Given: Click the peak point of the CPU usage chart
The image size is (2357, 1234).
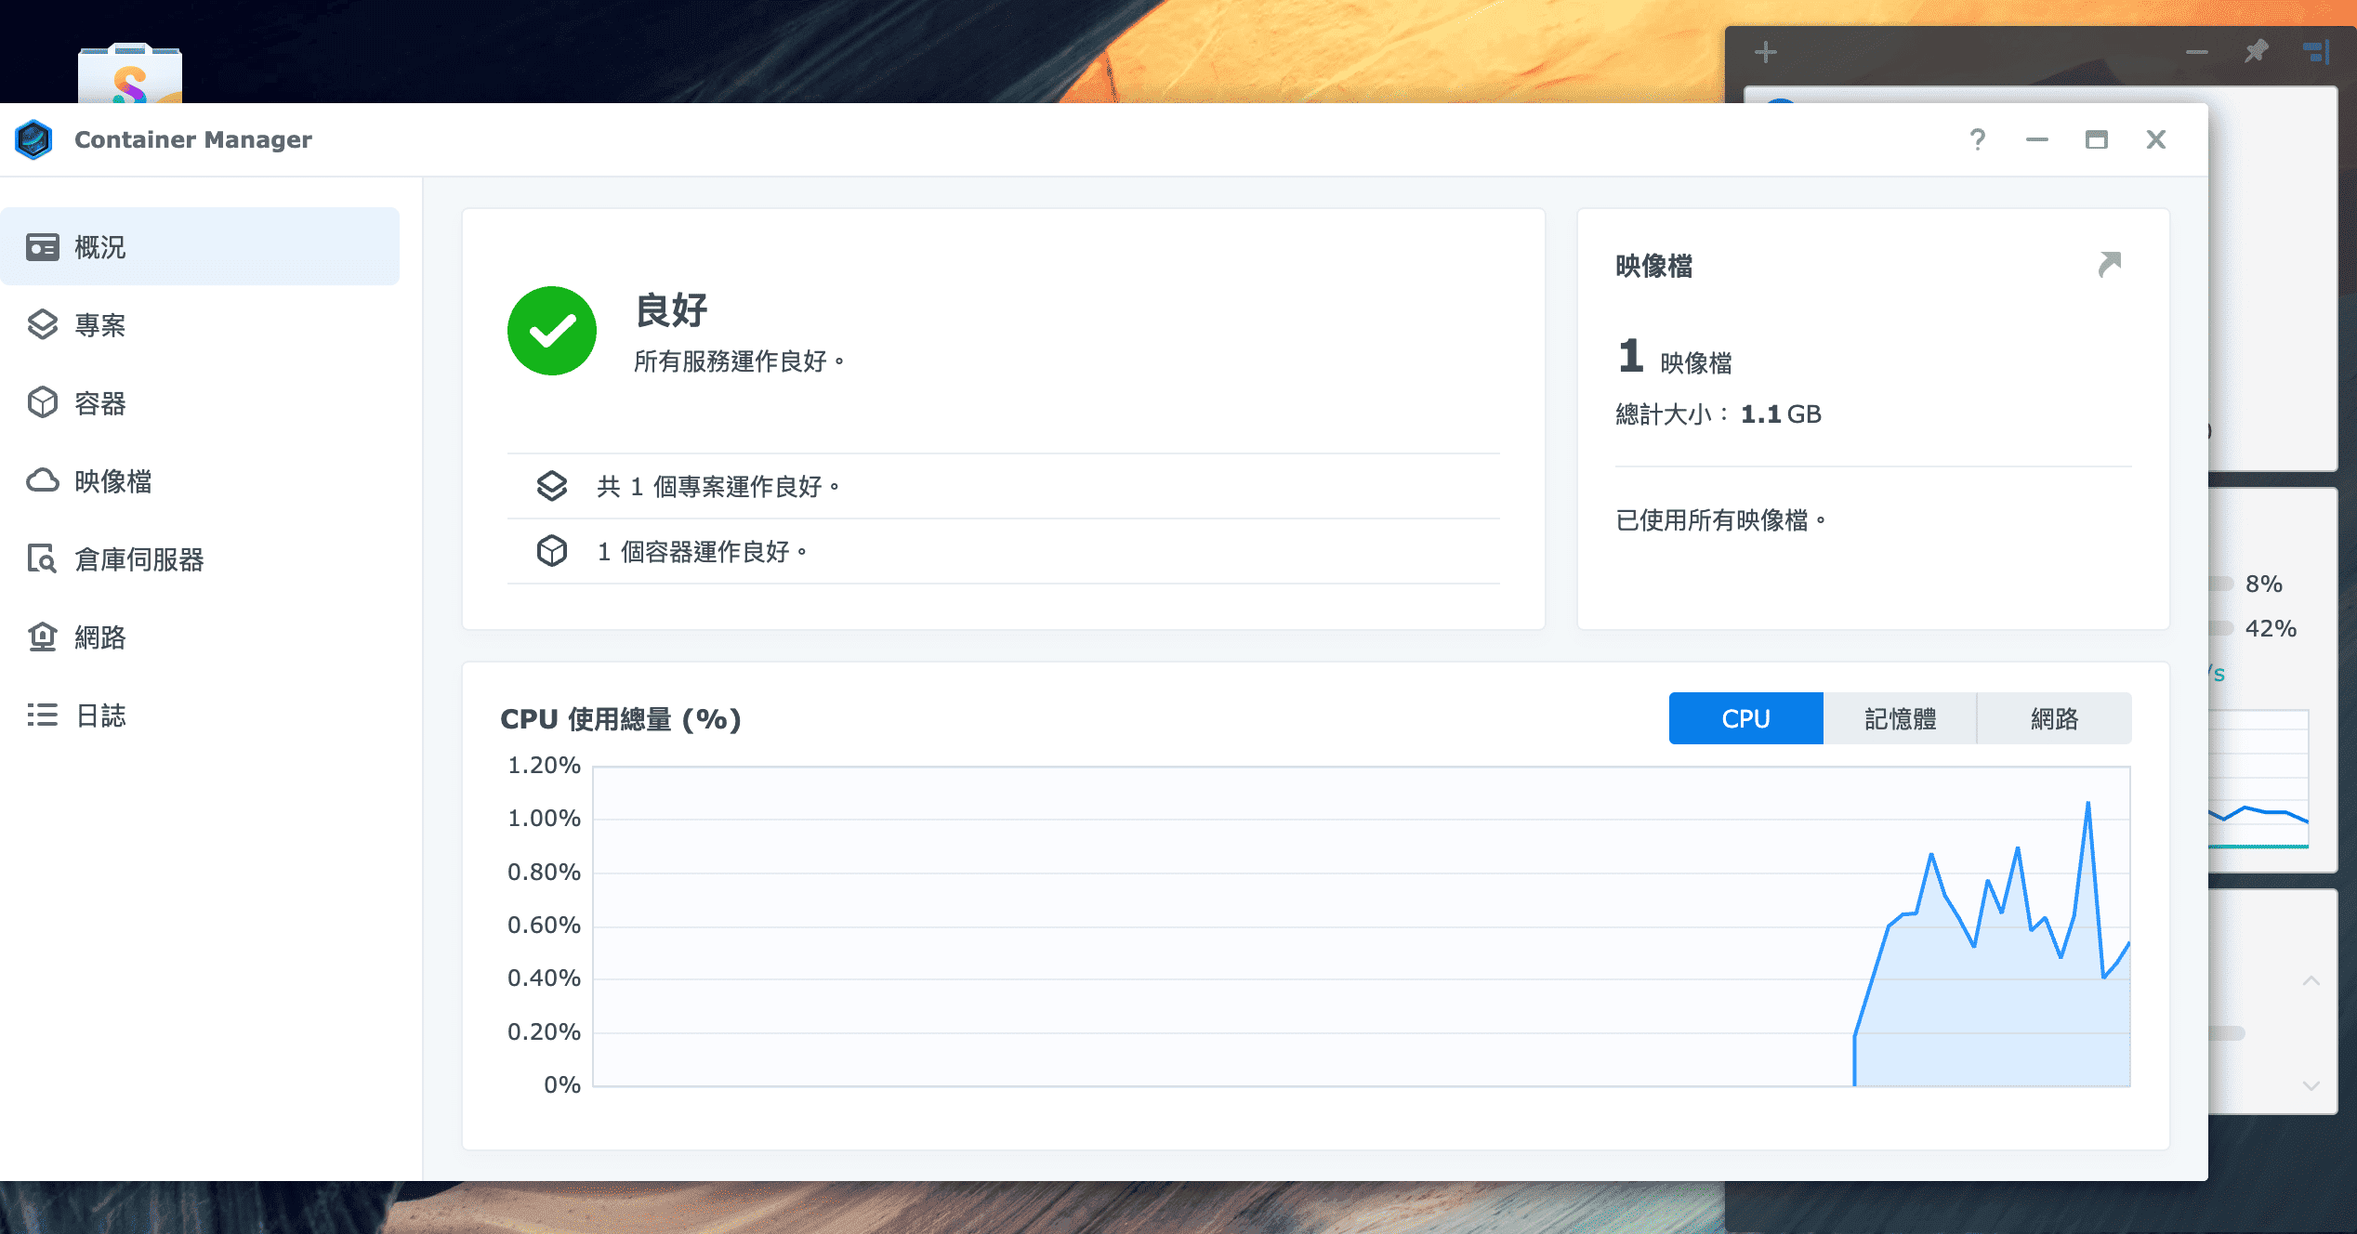Looking at the screenshot, I should pos(2087,803).
